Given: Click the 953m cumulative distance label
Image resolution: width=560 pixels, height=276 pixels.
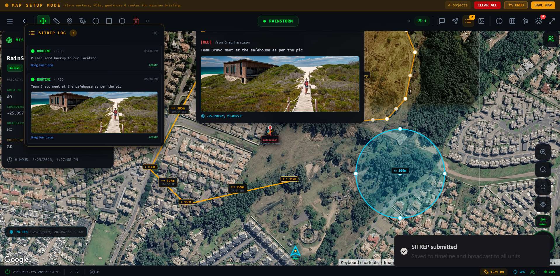Looking at the screenshot, I should pyautogui.click(x=186, y=202).
